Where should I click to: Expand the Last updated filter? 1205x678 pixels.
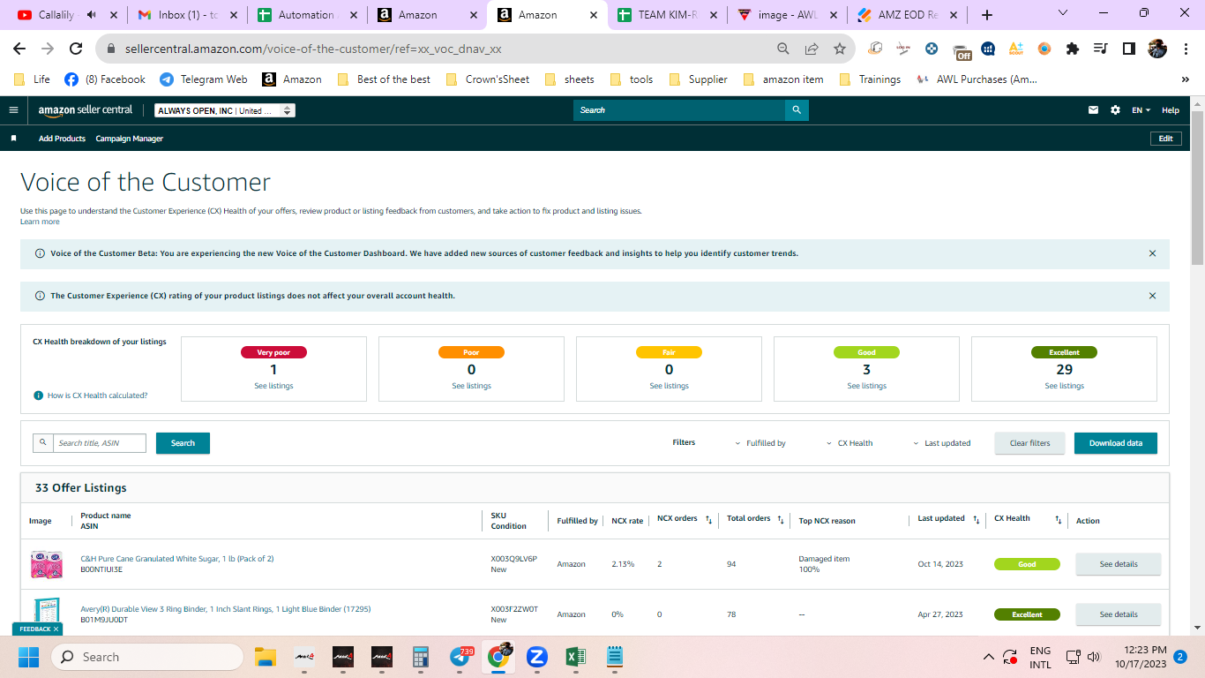pyautogui.click(x=942, y=443)
